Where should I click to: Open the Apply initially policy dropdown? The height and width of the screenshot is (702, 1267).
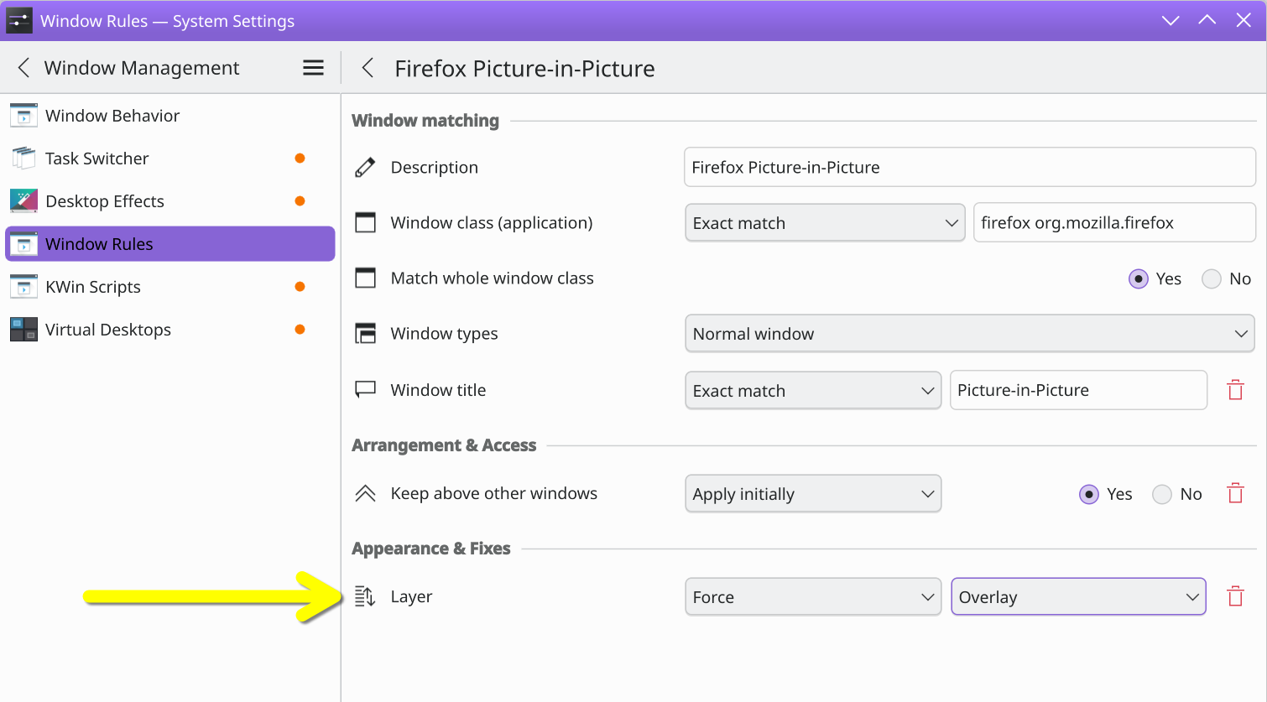coord(813,494)
